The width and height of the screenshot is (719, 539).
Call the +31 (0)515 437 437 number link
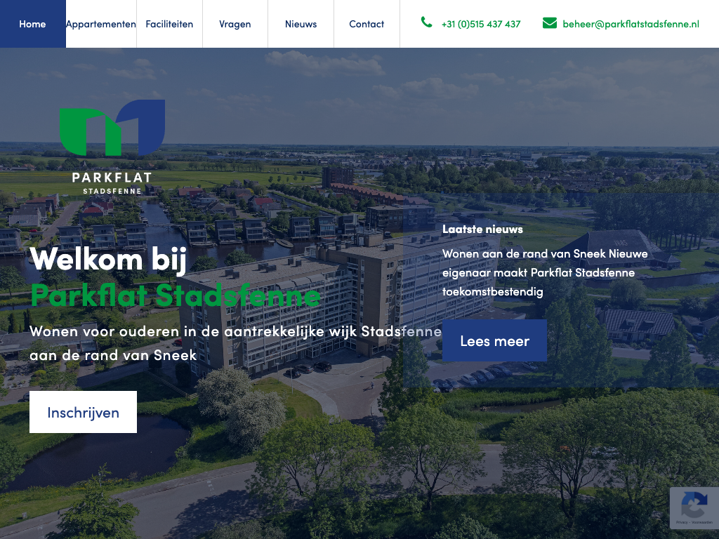tap(480, 24)
